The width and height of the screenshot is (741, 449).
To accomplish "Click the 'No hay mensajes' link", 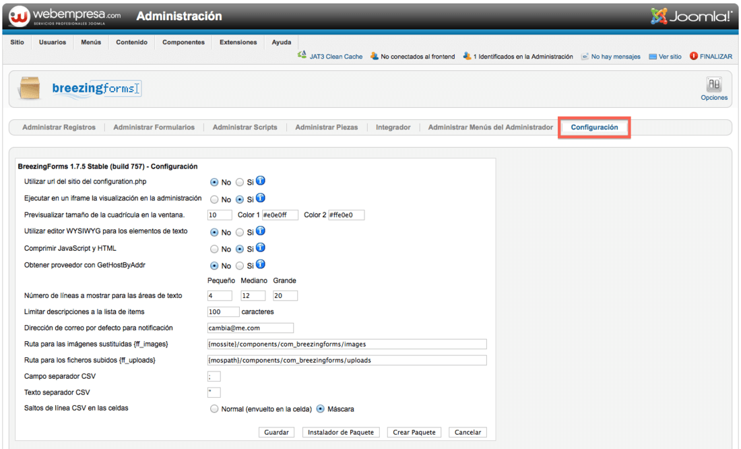I will coord(616,57).
